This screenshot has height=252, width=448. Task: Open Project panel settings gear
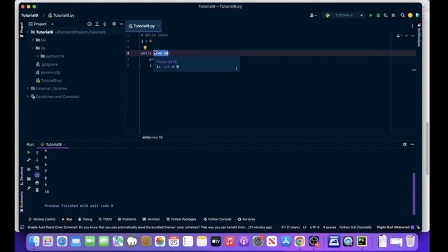(x=114, y=24)
